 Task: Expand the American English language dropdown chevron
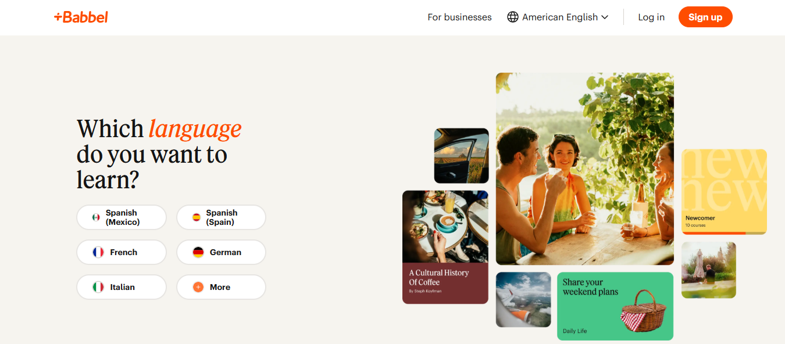point(605,17)
